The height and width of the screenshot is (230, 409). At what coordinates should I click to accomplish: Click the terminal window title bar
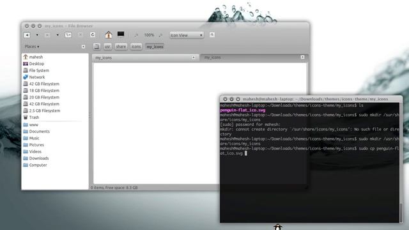click(311, 99)
